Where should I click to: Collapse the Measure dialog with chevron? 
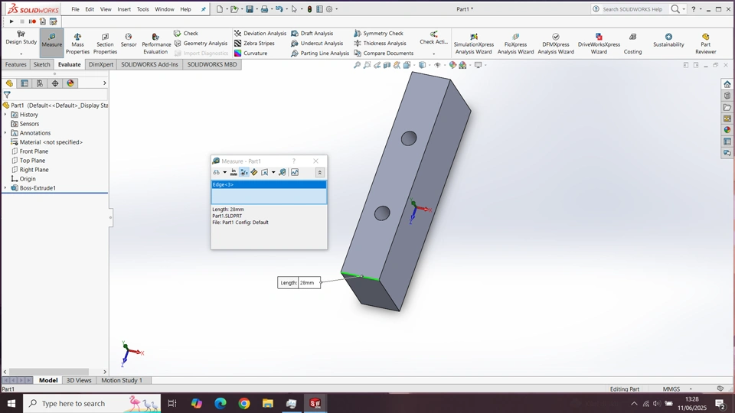(320, 172)
